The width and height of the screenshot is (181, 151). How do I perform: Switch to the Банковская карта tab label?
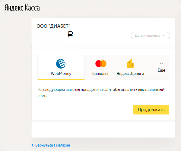(100, 73)
